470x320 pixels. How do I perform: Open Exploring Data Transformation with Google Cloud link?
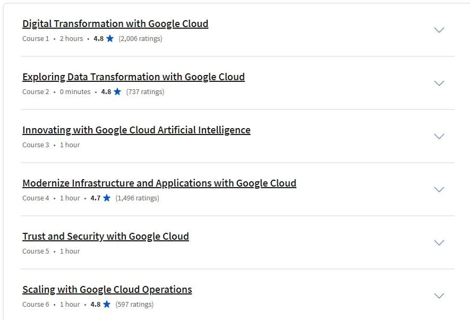pos(133,77)
